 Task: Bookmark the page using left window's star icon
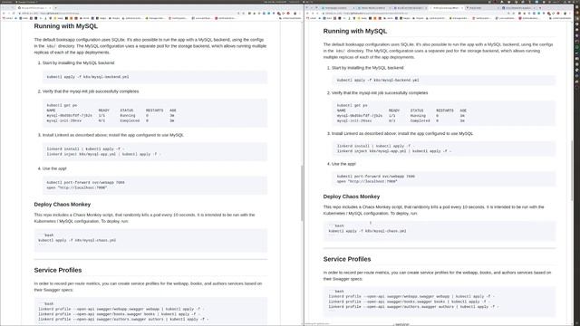[x=244, y=14]
